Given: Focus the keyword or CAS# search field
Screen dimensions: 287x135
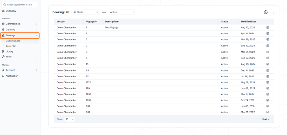Looking at the screenshot, I should [20, 5].
